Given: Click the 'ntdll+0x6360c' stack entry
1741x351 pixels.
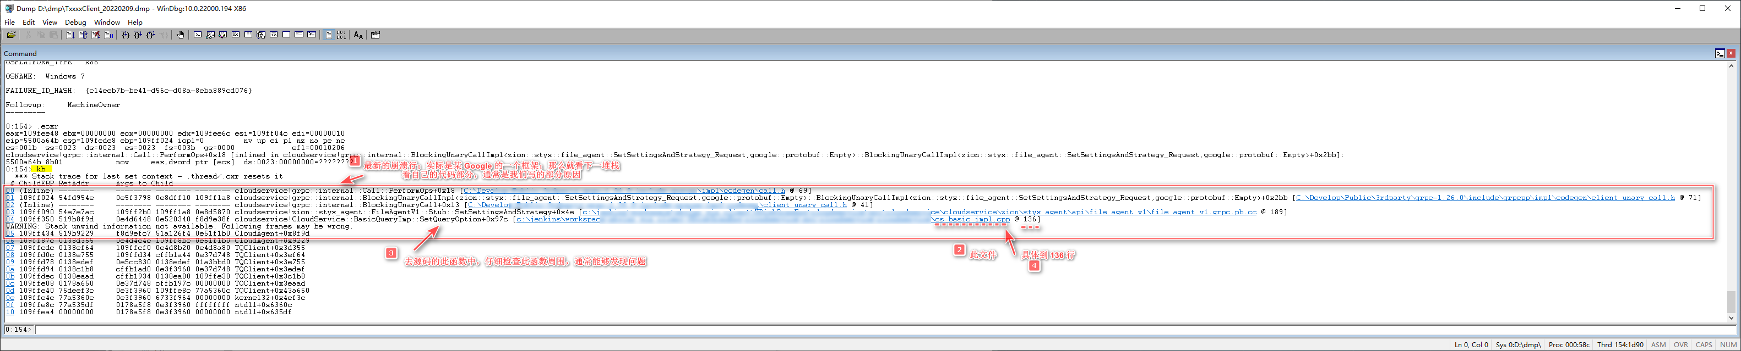Looking at the screenshot, I should point(263,305).
